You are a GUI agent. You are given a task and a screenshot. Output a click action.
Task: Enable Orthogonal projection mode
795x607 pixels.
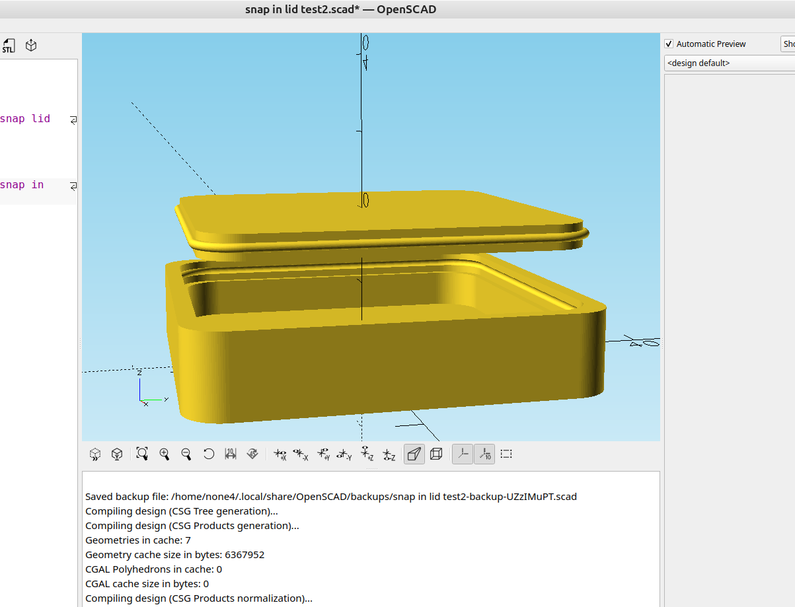(x=436, y=454)
